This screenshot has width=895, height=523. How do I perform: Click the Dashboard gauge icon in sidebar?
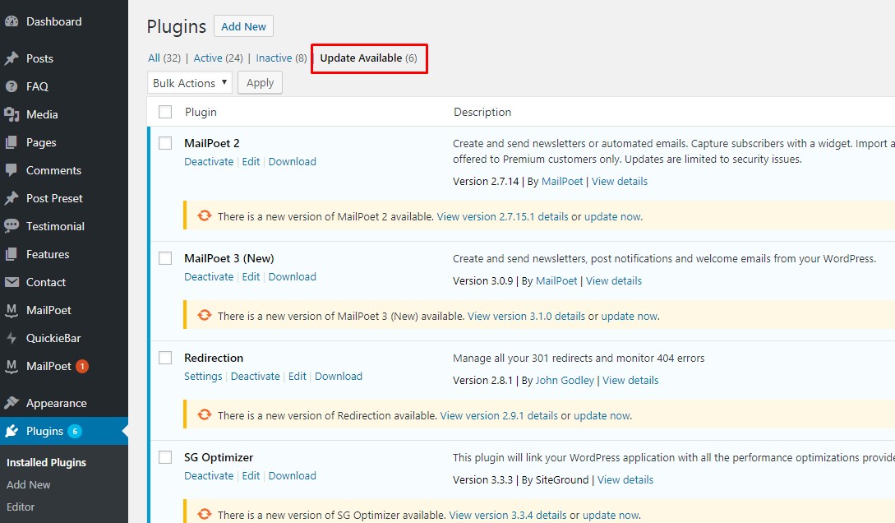tap(12, 21)
